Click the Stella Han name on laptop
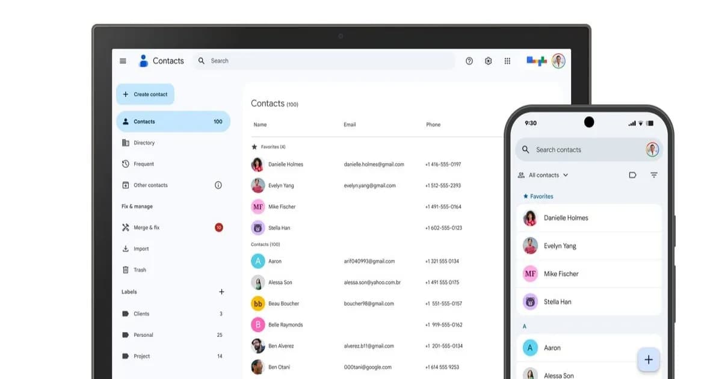Screen dimensions: 722x379 coord(279,228)
